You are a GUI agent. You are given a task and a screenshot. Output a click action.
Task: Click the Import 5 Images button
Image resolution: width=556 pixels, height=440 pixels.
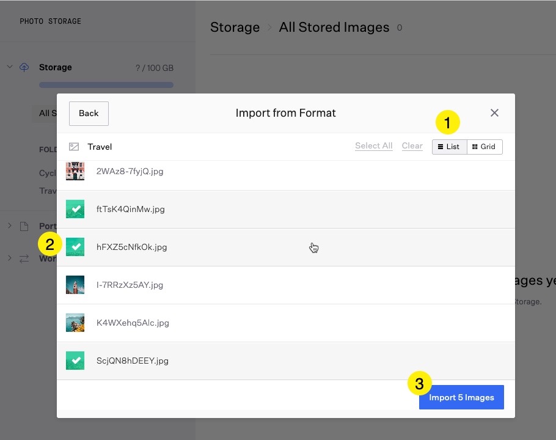461,397
